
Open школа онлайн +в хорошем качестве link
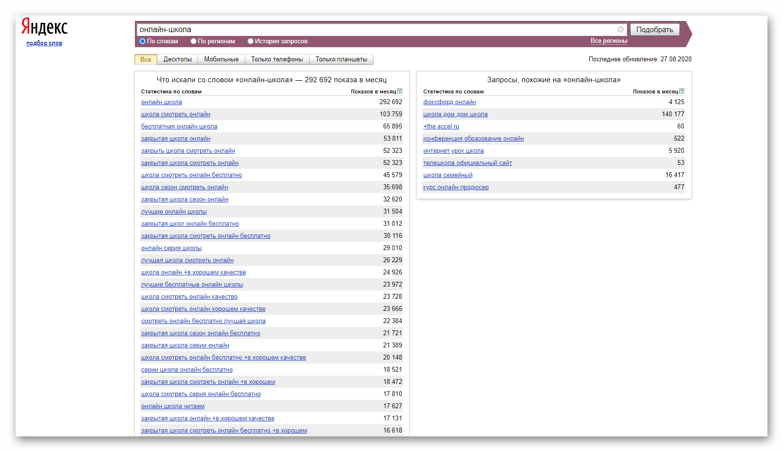pos(193,272)
